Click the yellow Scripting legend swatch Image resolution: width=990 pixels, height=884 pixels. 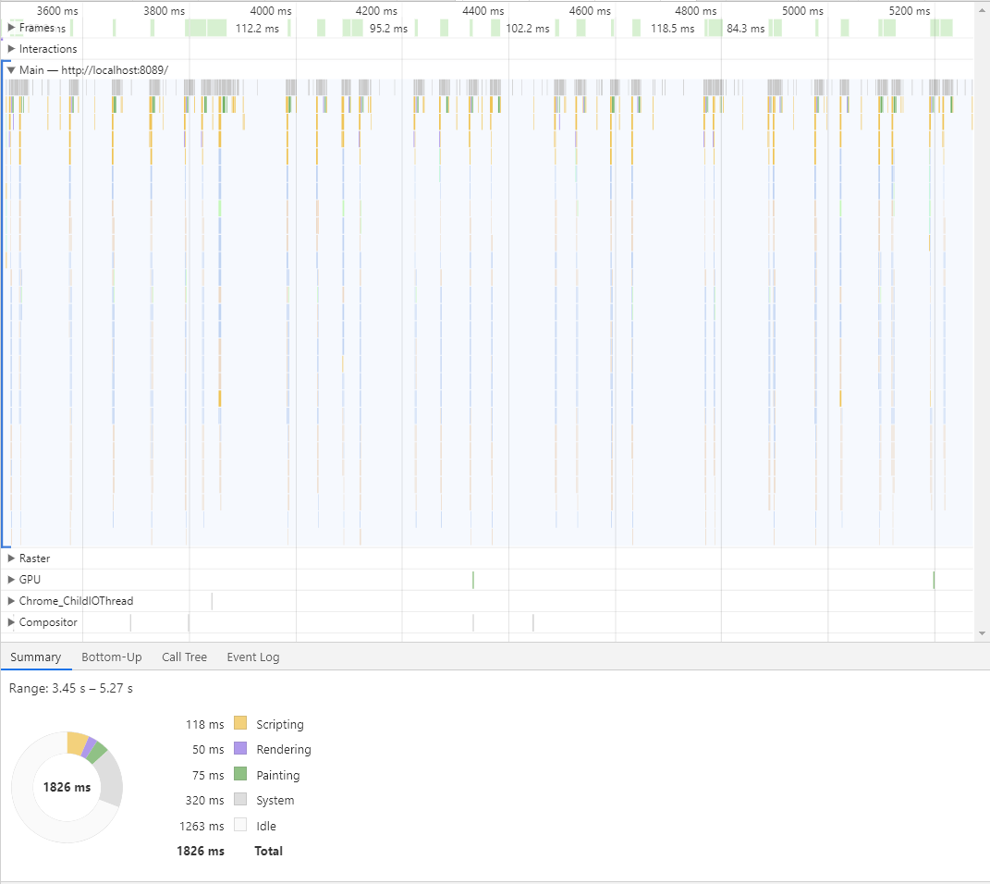[240, 724]
